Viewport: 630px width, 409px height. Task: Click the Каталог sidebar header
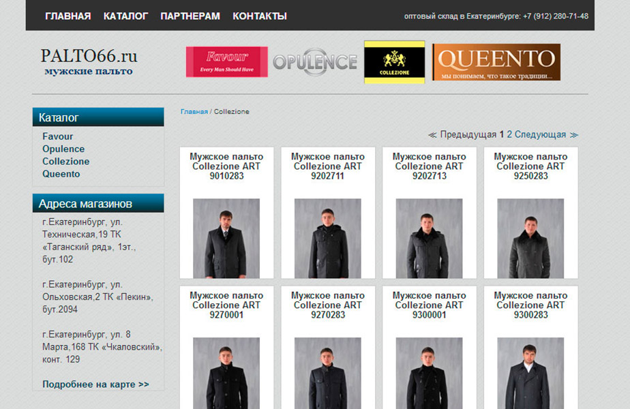pyautogui.click(x=98, y=117)
